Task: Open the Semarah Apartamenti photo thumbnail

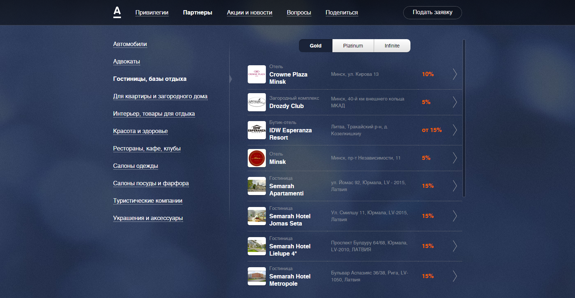Action: pyautogui.click(x=256, y=186)
